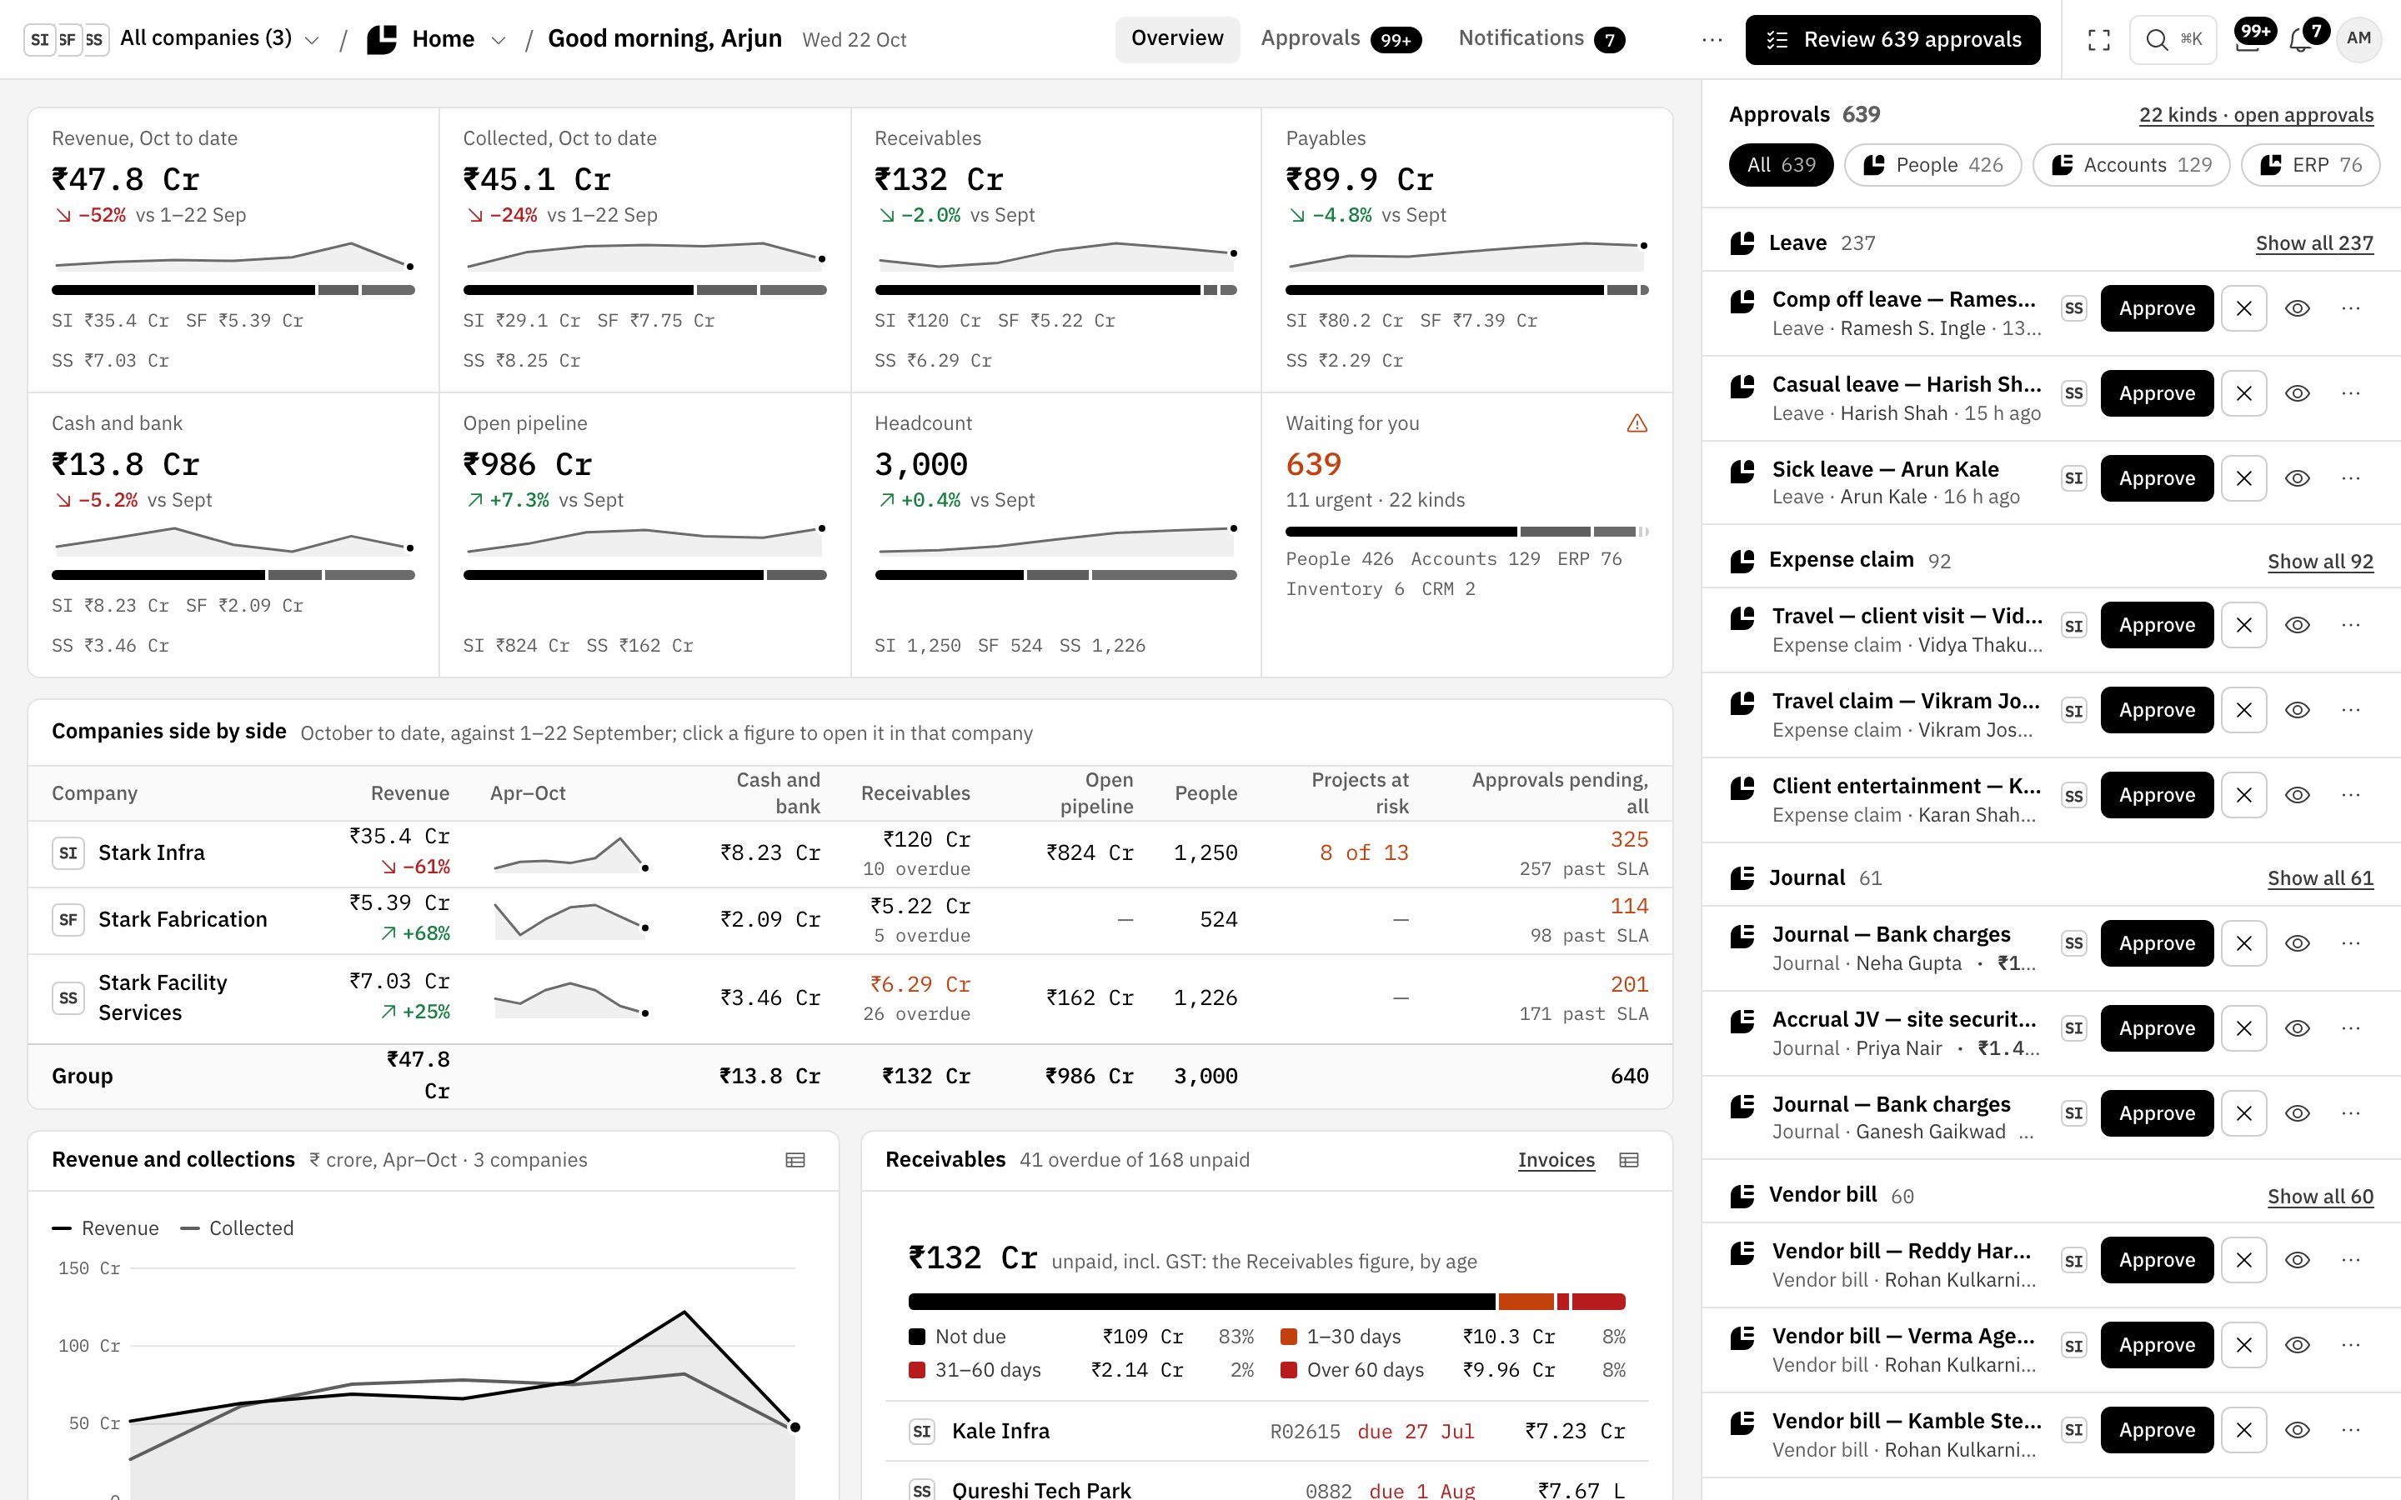Screen dimensions: 2401x1500
Task: Open more options for Comp off leave
Action: tap(2350, 308)
